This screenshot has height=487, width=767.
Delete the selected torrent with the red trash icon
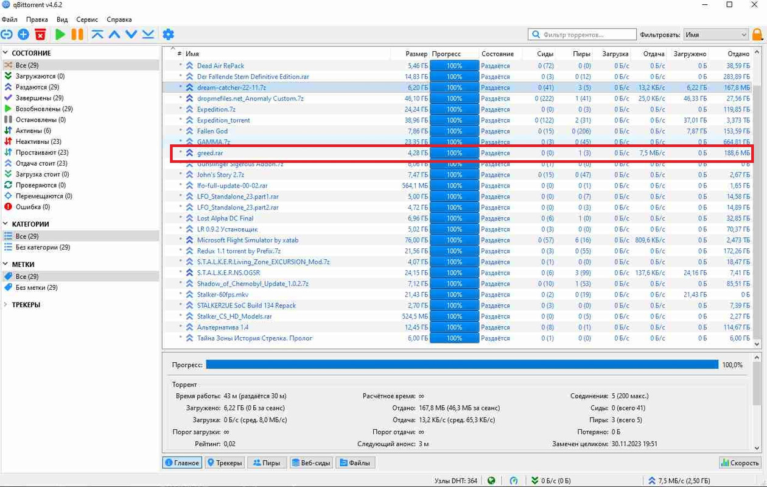tap(40, 35)
